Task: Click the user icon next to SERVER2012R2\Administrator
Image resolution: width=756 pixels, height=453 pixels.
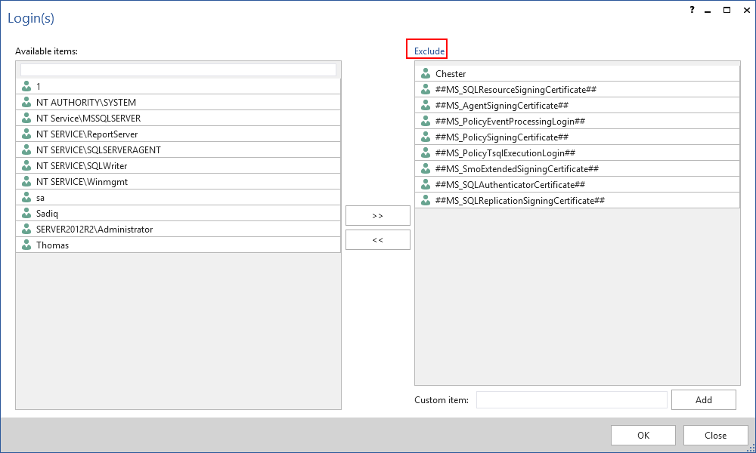Action: point(26,230)
